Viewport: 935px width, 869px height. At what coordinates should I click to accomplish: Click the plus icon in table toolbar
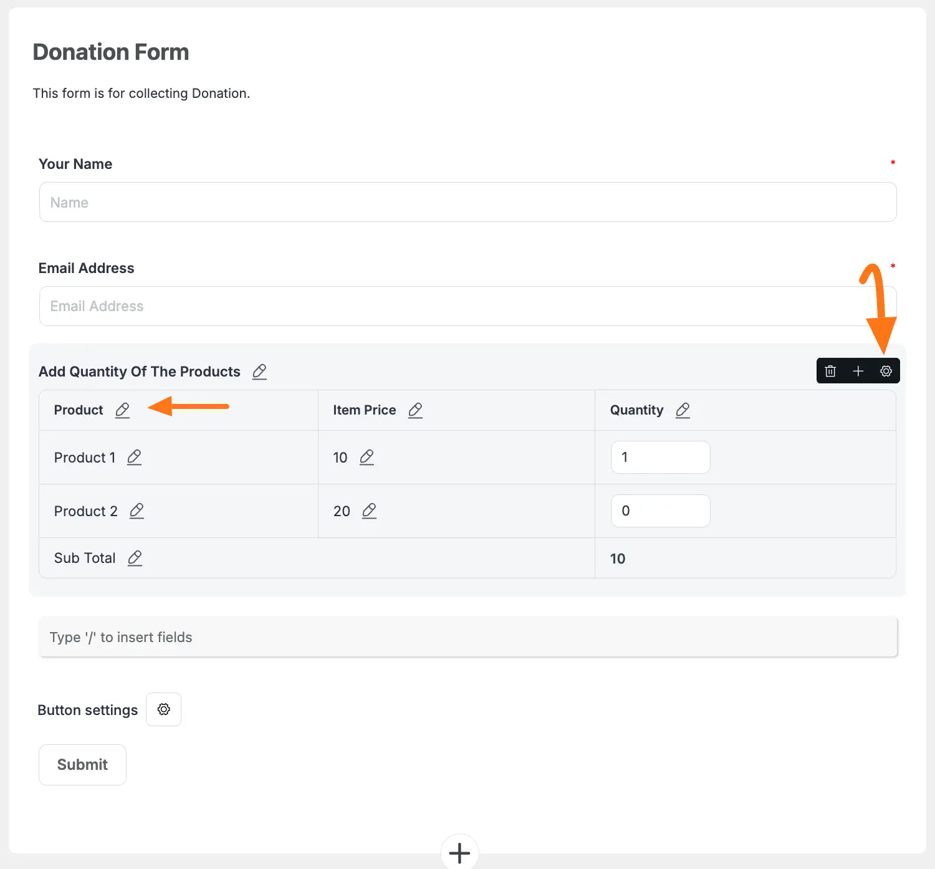[x=858, y=371]
